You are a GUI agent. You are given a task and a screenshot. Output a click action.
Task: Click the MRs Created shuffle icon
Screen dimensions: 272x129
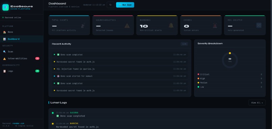tap(259, 25)
